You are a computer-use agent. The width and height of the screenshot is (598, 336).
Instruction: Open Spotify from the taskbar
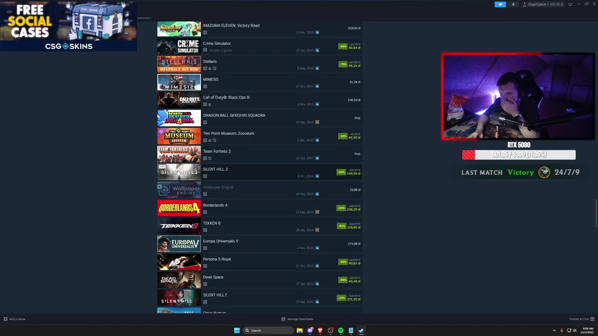(341, 330)
